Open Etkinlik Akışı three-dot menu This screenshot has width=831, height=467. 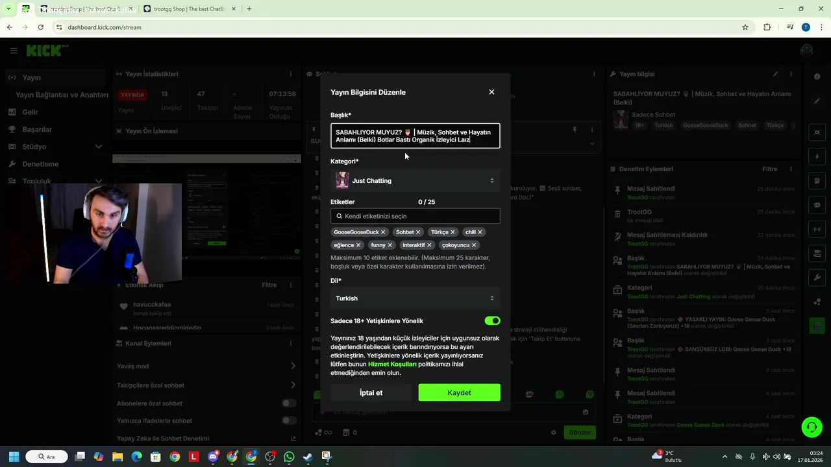click(291, 285)
